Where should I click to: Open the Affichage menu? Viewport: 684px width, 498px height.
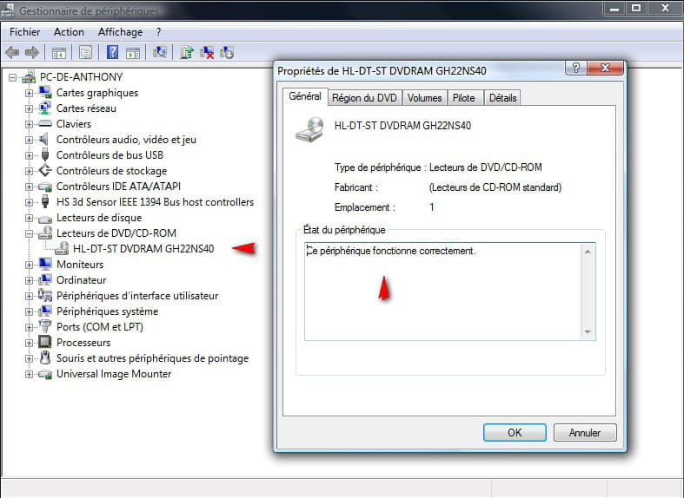(x=120, y=32)
